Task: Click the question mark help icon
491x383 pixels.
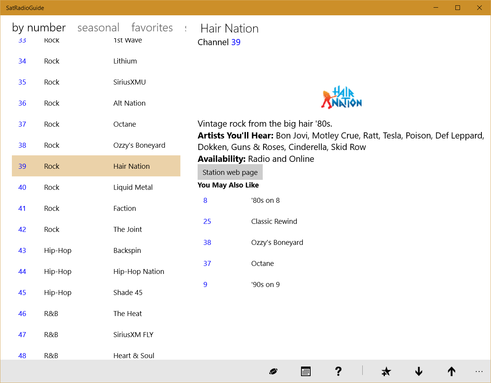Action: pos(338,371)
